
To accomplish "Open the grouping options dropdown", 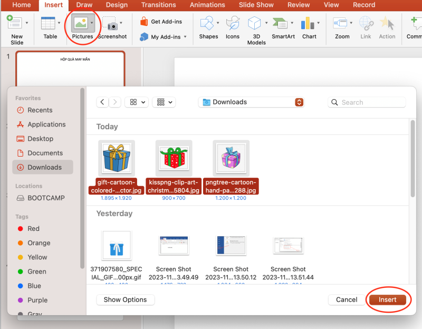I will [164, 102].
